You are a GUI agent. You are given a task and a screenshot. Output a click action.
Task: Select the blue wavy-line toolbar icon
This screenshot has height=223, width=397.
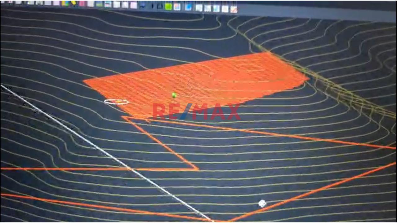[x=143, y=5]
